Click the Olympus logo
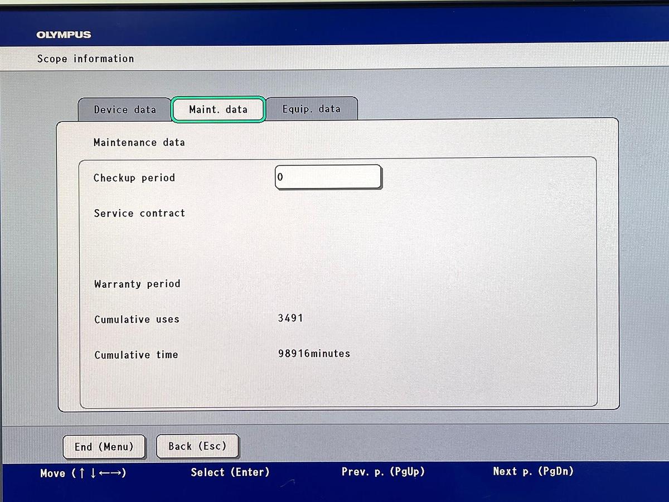The height and width of the screenshot is (502, 669). point(64,35)
